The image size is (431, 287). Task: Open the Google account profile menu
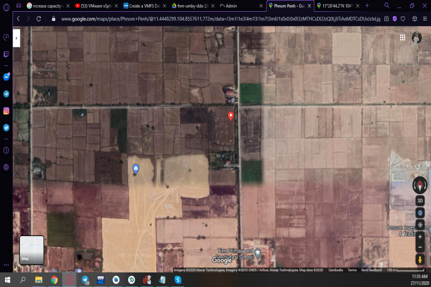pyautogui.click(x=417, y=38)
